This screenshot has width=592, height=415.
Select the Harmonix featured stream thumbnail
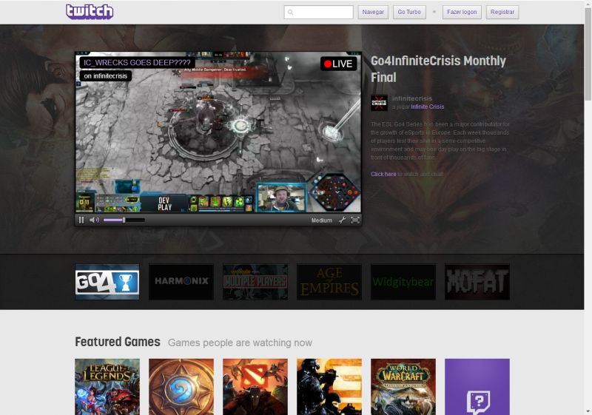pos(181,282)
